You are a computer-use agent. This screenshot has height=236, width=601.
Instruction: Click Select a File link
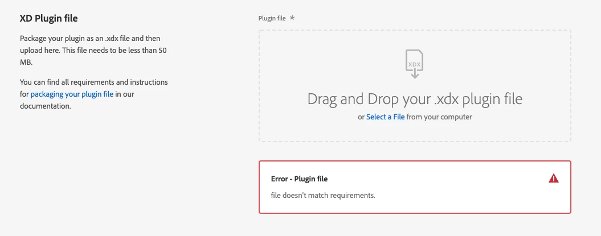tap(385, 117)
